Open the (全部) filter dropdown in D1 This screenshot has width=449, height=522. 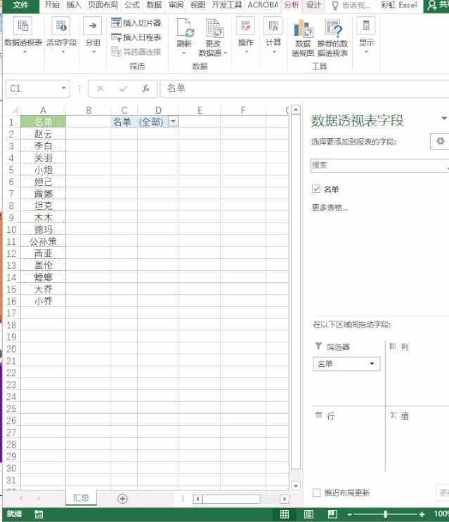click(x=174, y=121)
